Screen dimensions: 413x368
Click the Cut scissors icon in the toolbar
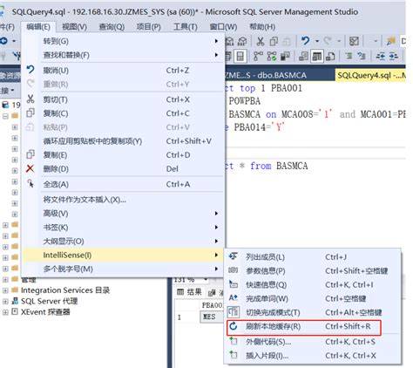pos(261,42)
